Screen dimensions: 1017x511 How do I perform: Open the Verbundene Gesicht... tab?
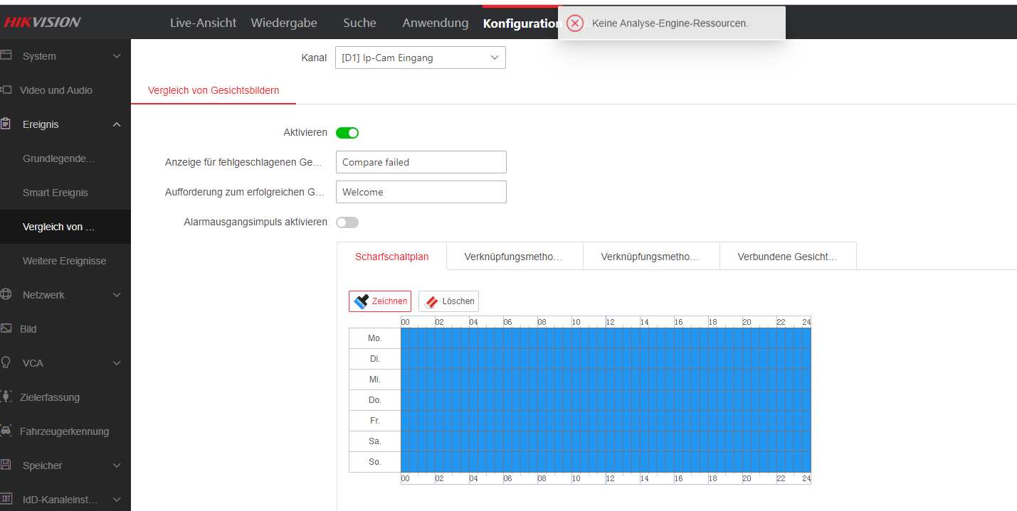point(787,257)
